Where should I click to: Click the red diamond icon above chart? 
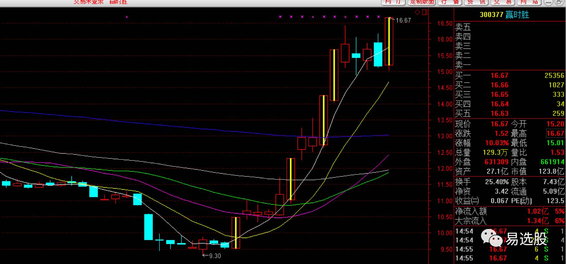tap(417, 12)
